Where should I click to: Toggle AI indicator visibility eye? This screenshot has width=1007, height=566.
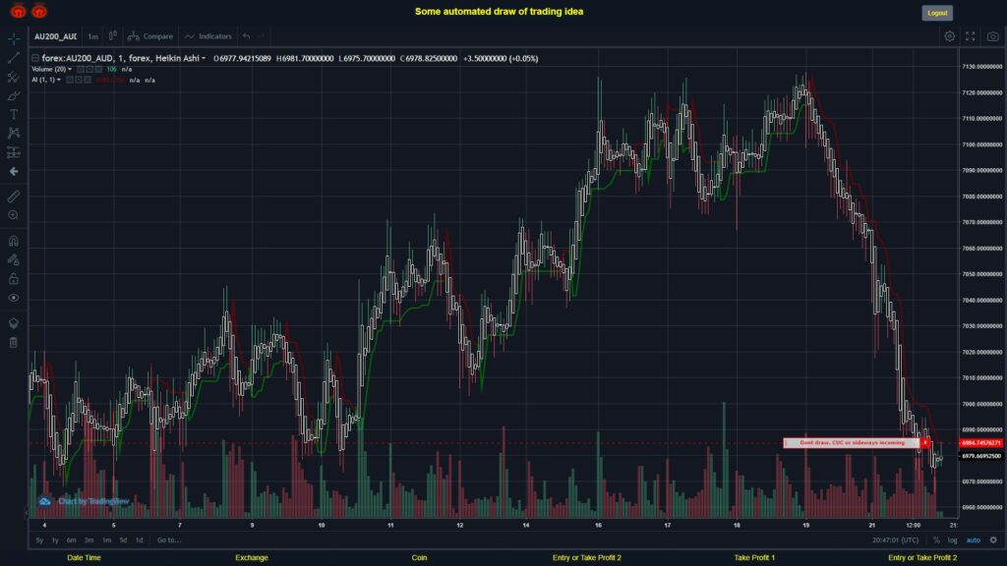[70, 81]
